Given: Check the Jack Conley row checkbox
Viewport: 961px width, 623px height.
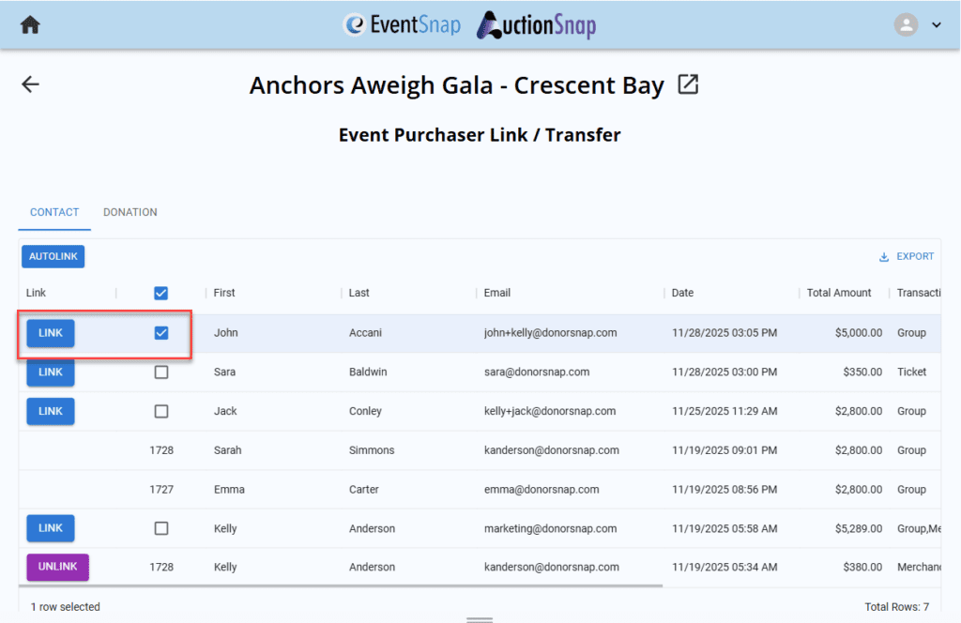Looking at the screenshot, I should [161, 411].
